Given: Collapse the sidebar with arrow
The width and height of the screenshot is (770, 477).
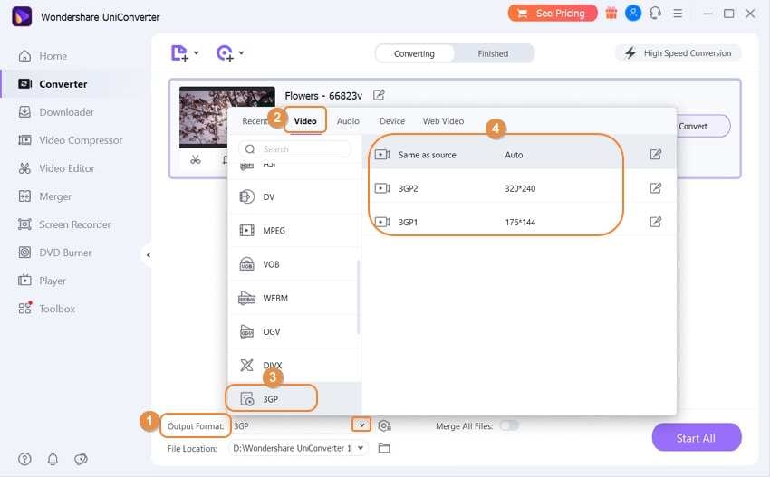Looking at the screenshot, I should (148, 254).
